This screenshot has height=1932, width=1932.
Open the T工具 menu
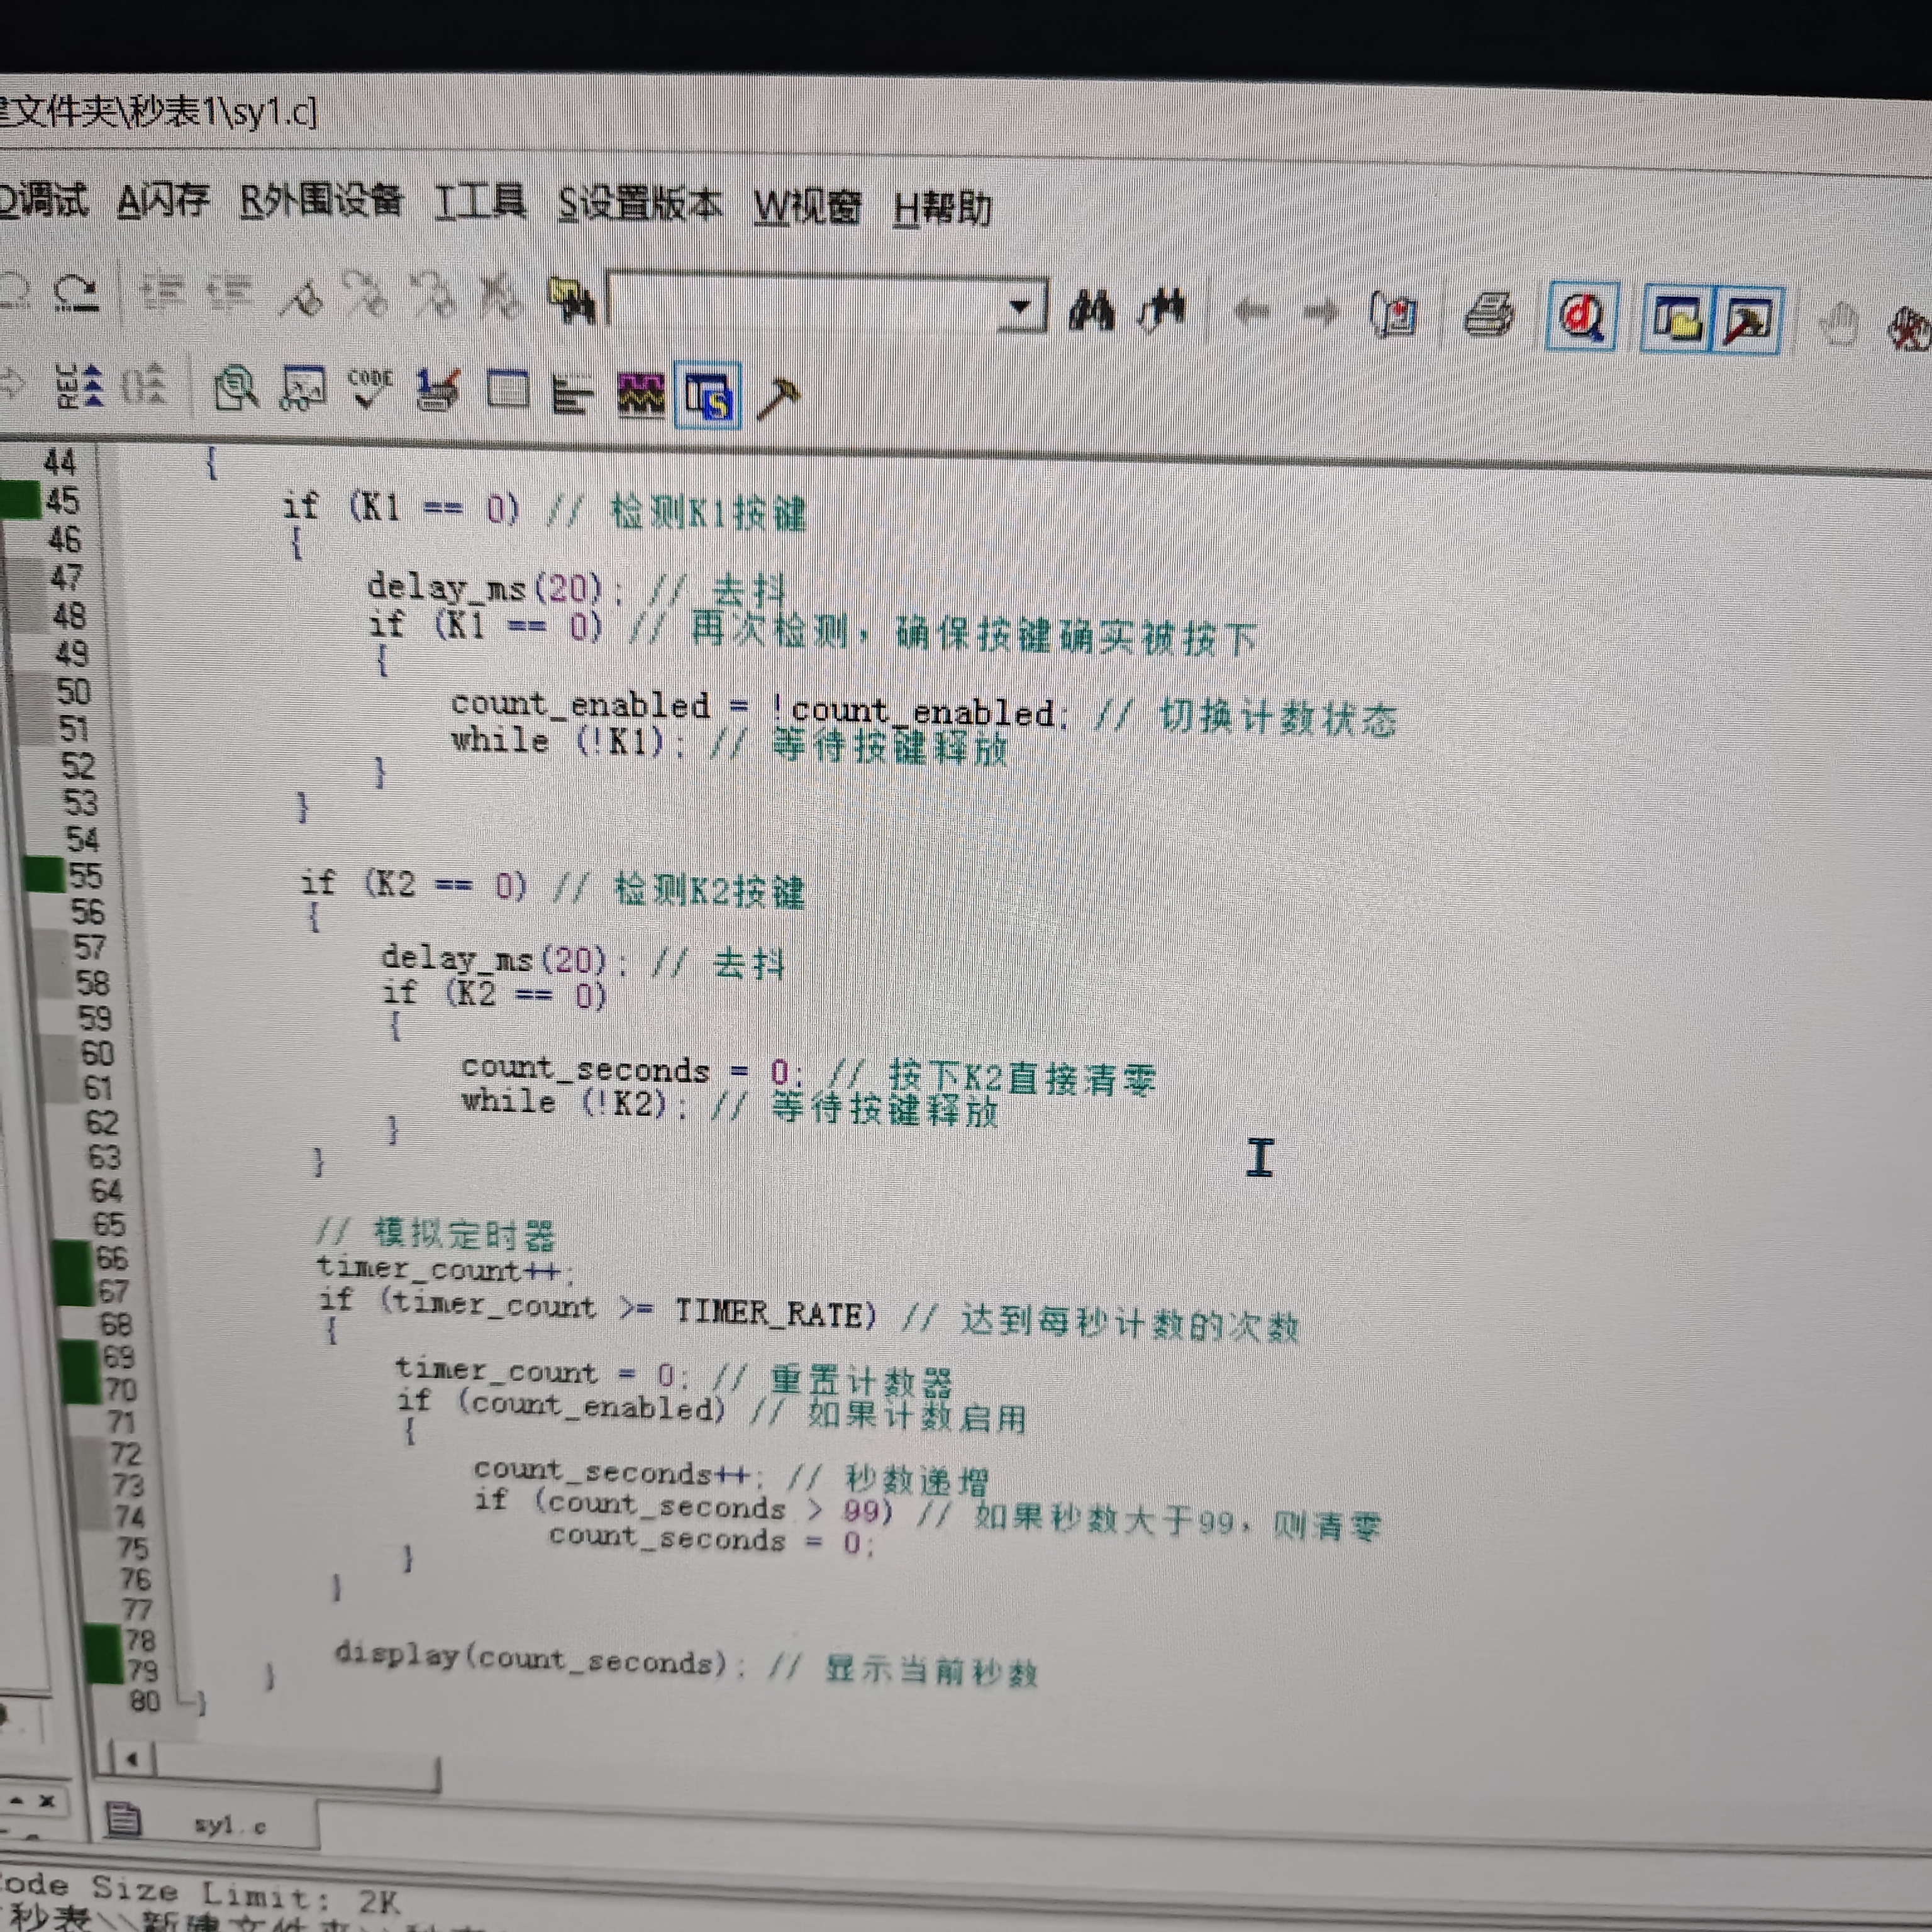pos(480,202)
